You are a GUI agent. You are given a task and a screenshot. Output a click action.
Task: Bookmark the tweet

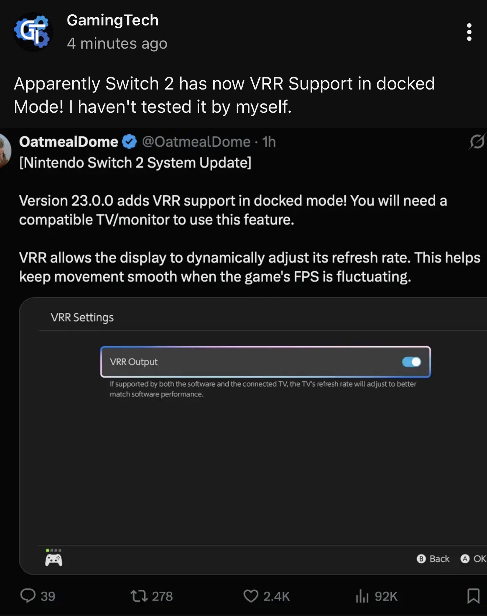tap(473, 596)
